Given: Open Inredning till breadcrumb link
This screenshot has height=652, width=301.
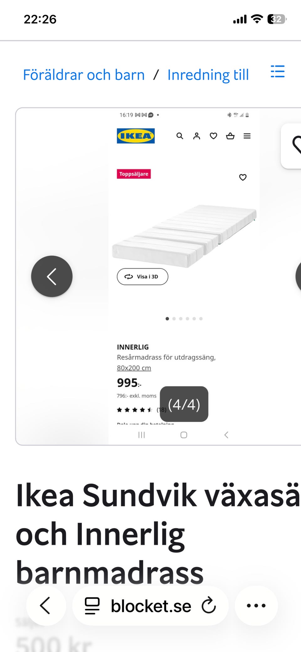Looking at the screenshot, I should point(208,75).
